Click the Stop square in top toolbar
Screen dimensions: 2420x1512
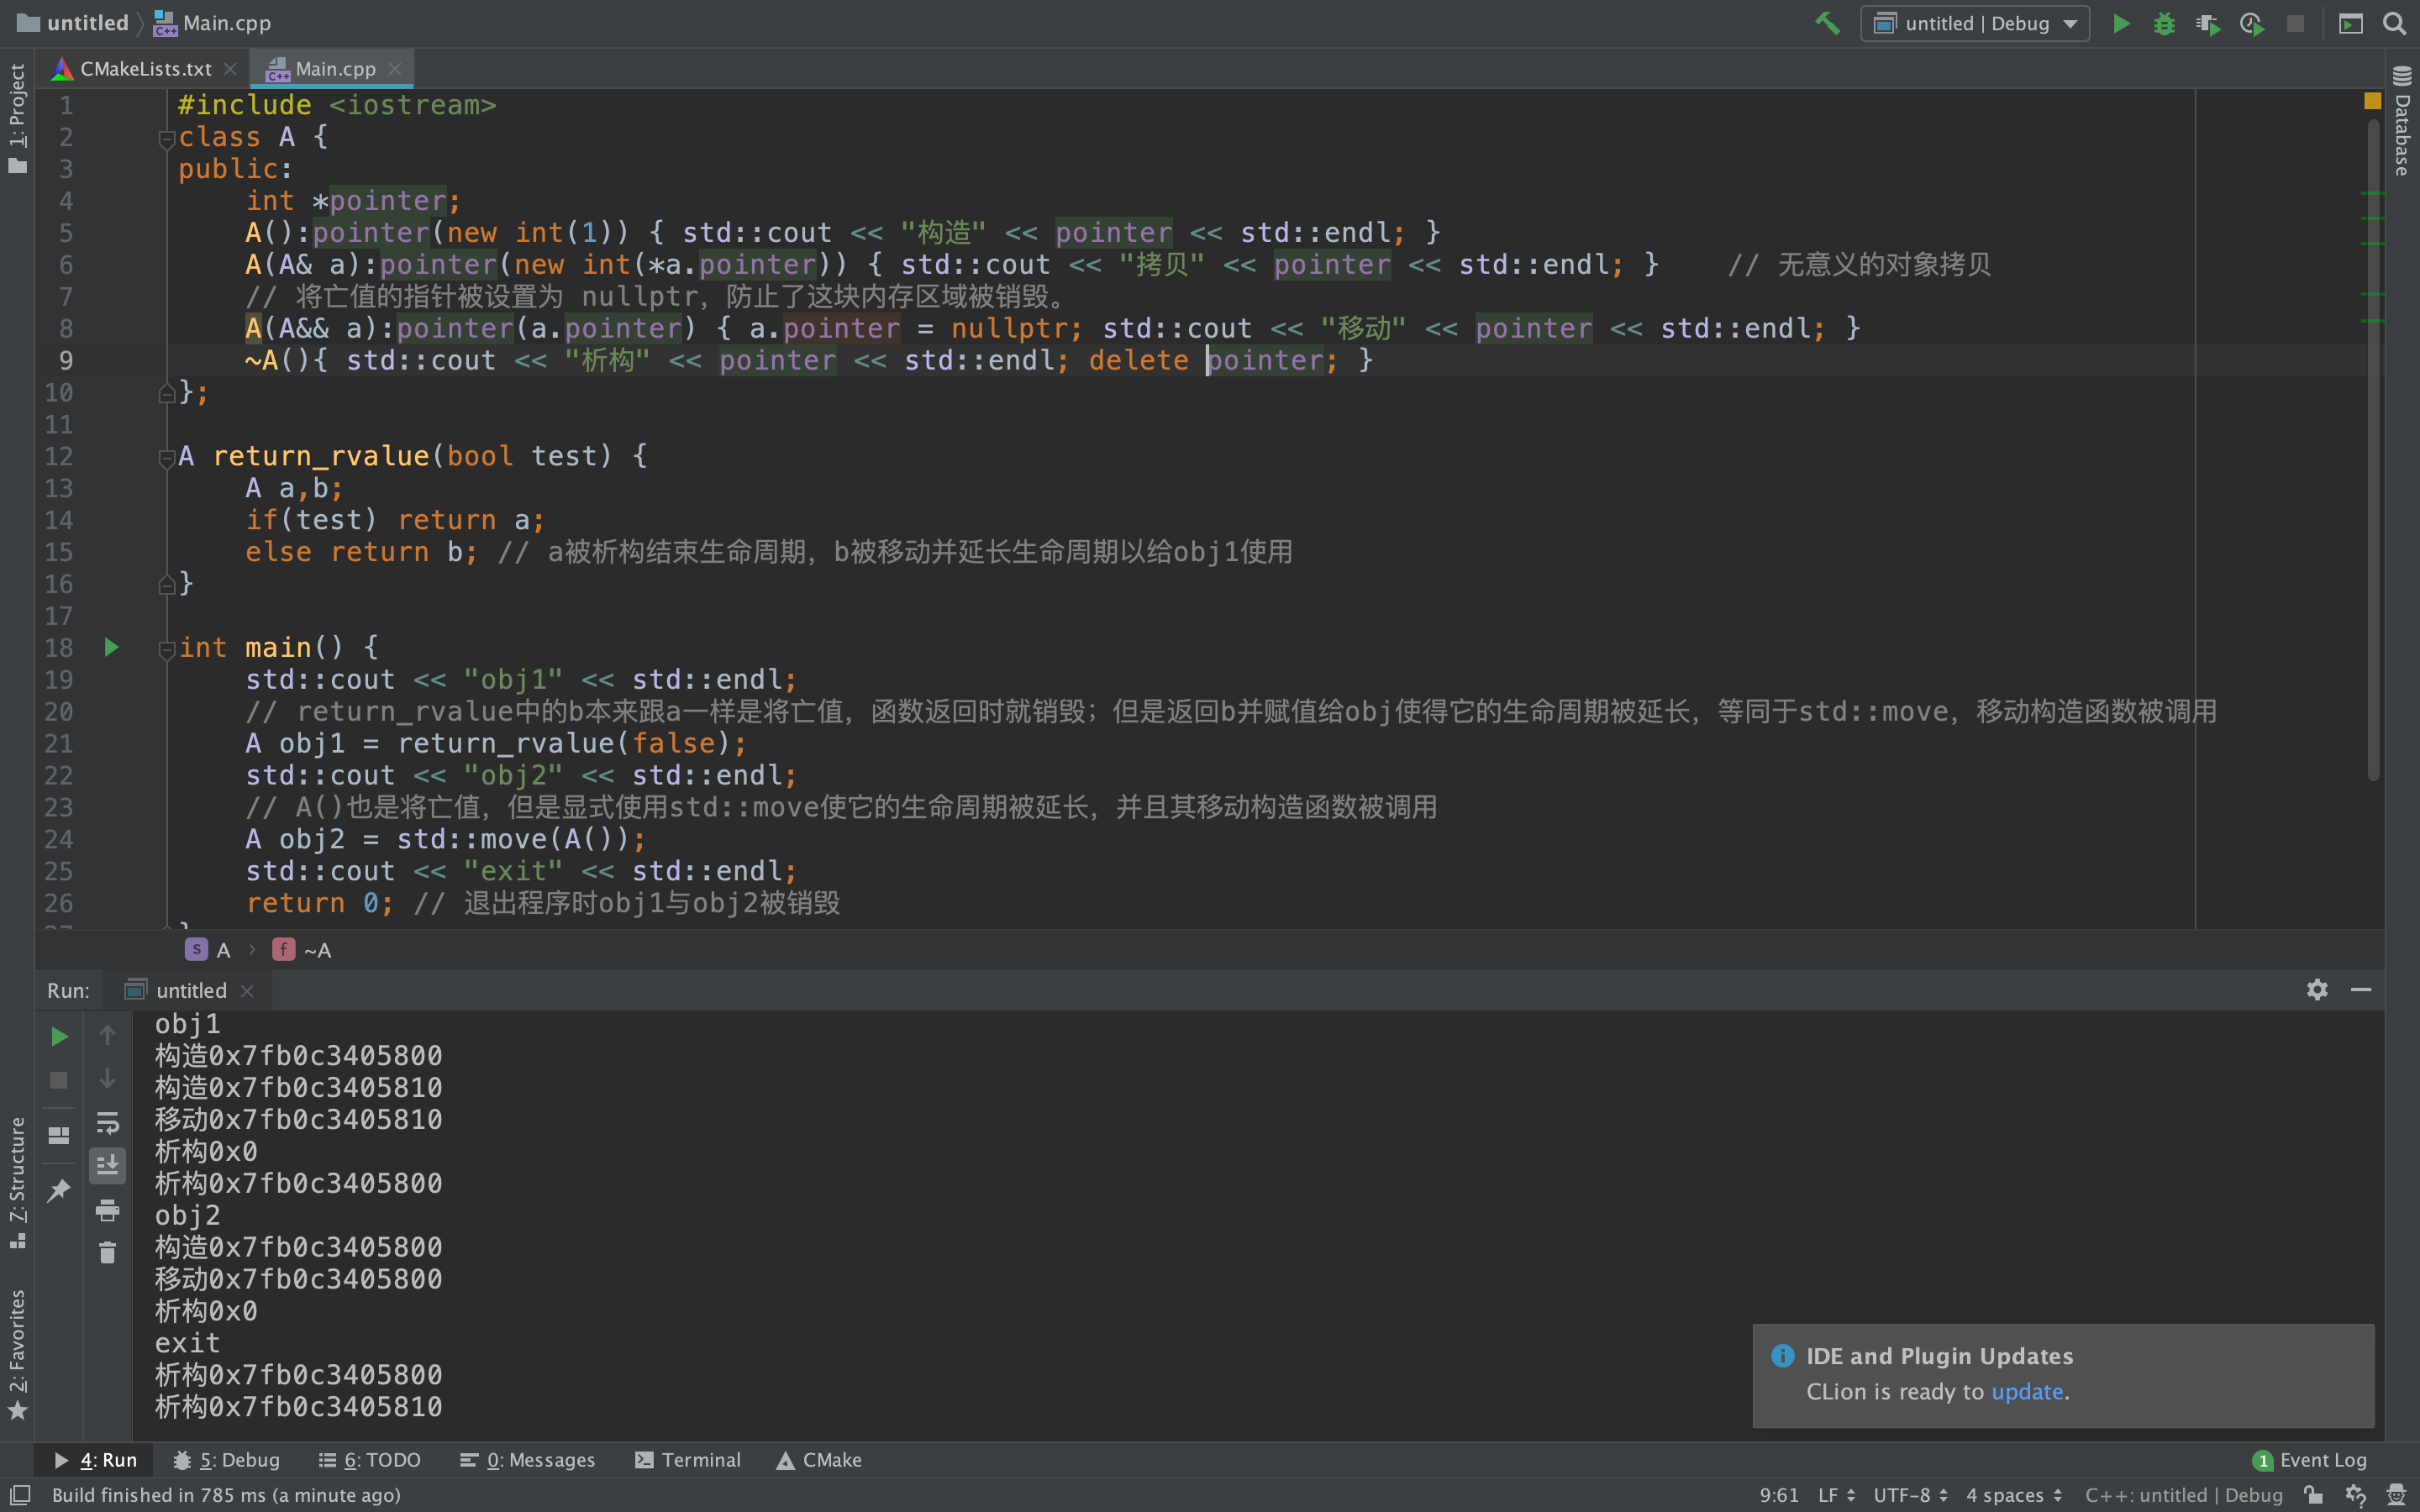(x=2296, y=23)
